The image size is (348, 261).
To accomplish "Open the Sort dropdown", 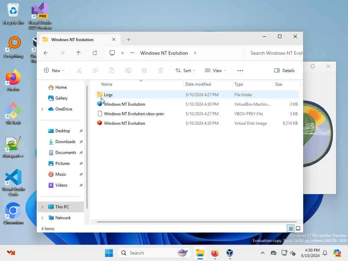I will tap(185, 71).
